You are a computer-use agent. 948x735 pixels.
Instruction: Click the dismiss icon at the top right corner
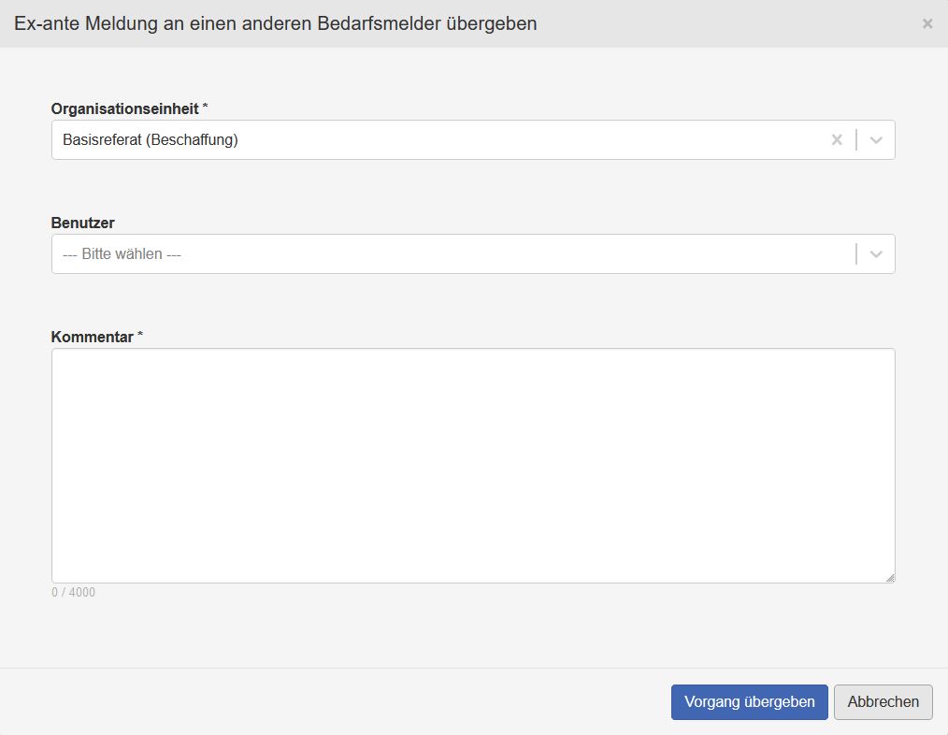pos(927,22)
